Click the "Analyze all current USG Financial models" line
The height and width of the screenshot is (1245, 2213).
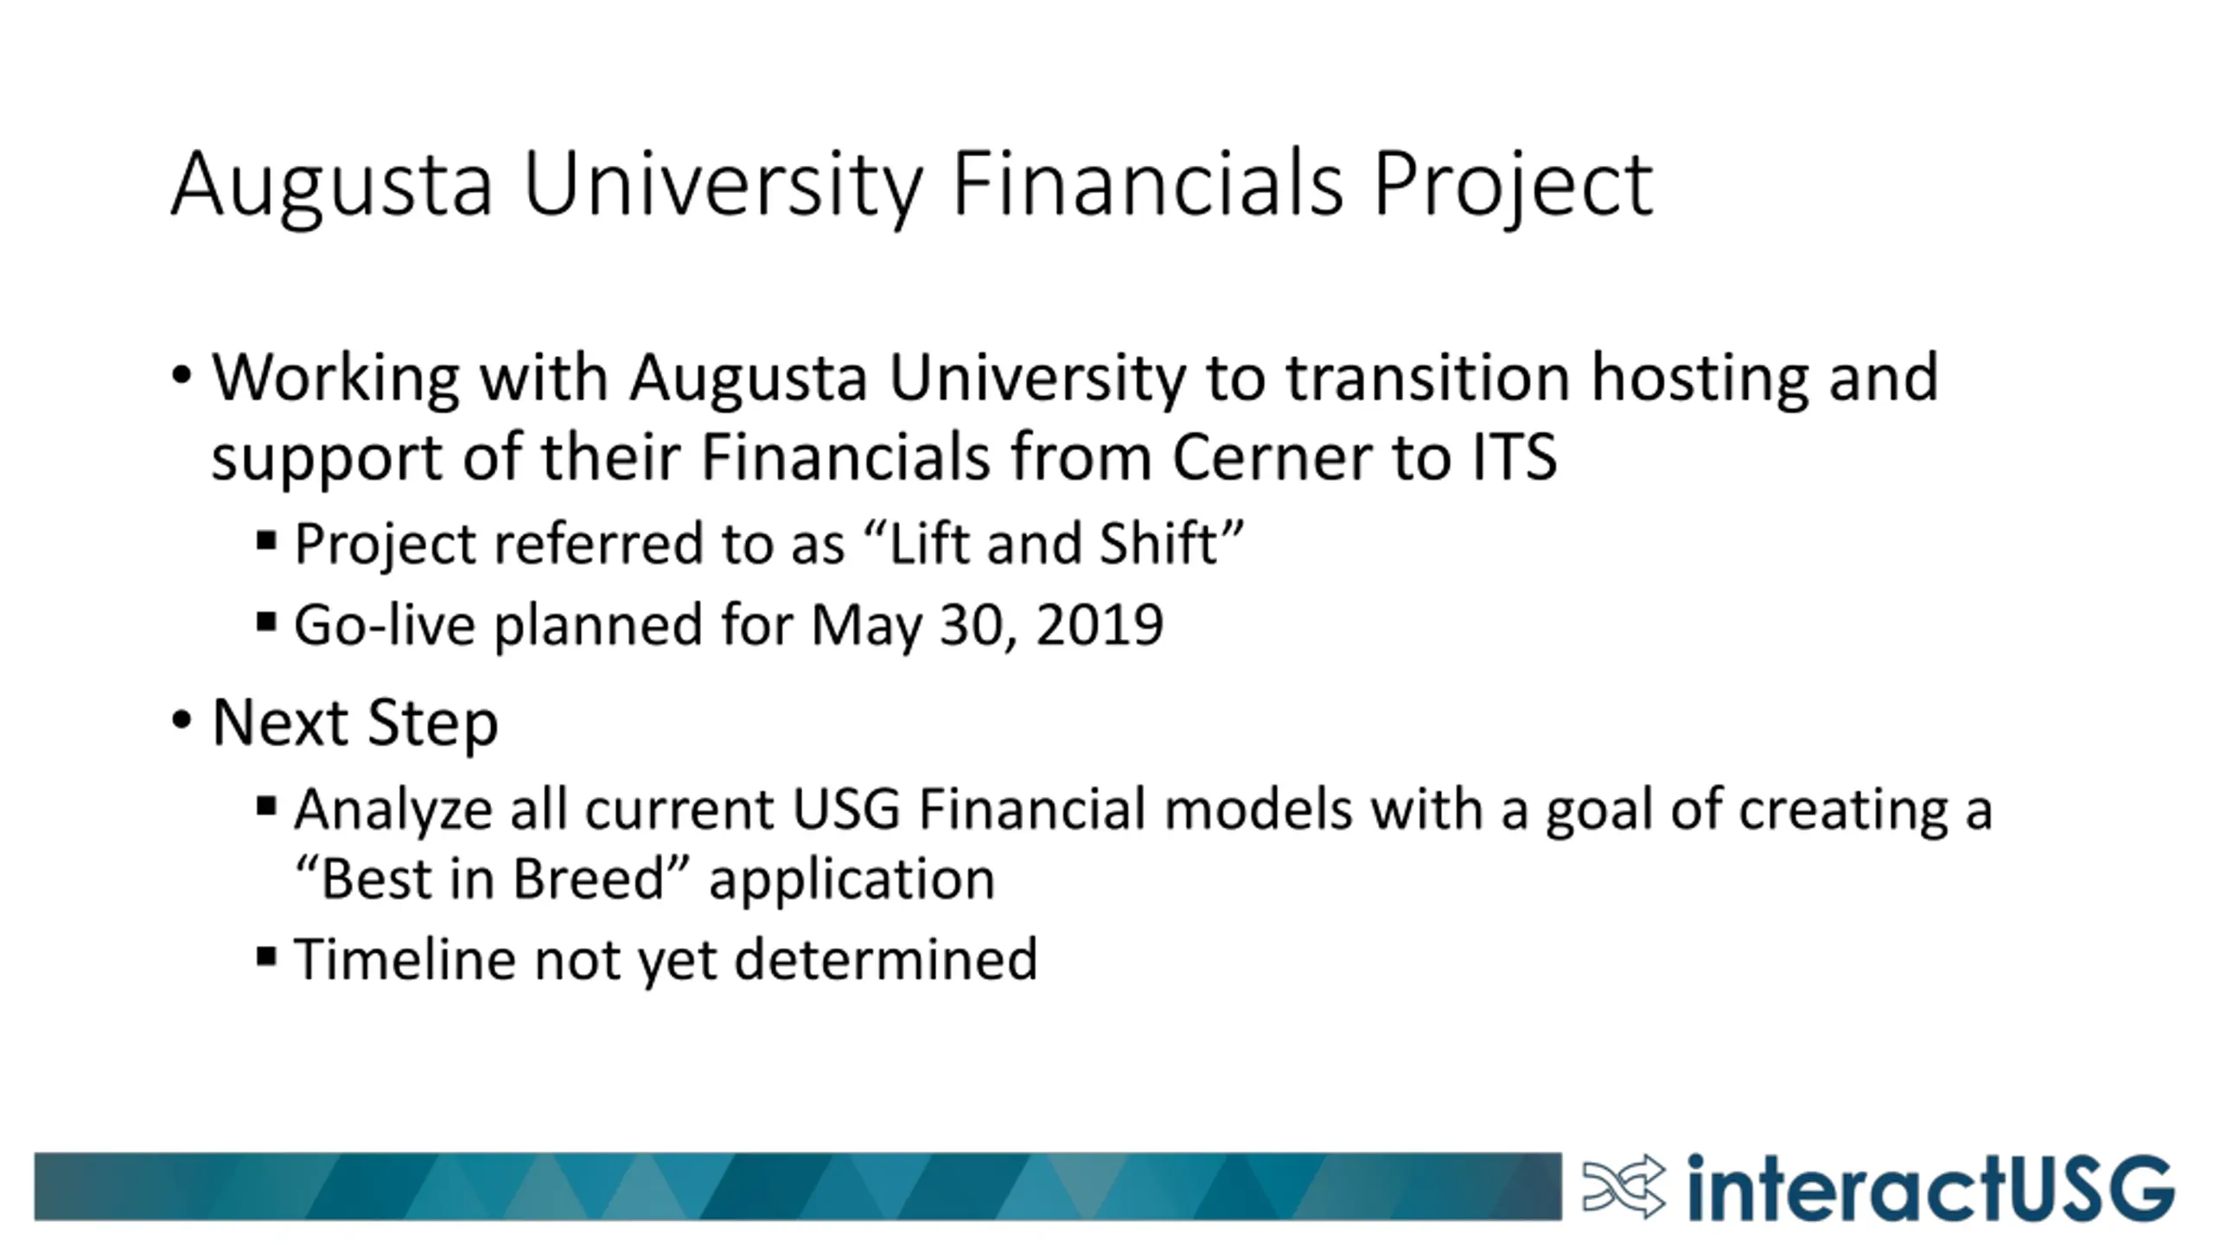[x=1142, y=809]
